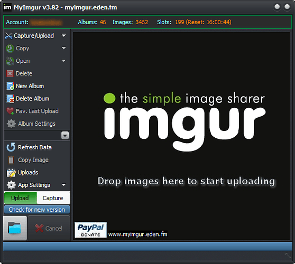Screen dimensions: 295x264
Task: Click 'Drop images here to start uploading' text
Action: point(186,181)
